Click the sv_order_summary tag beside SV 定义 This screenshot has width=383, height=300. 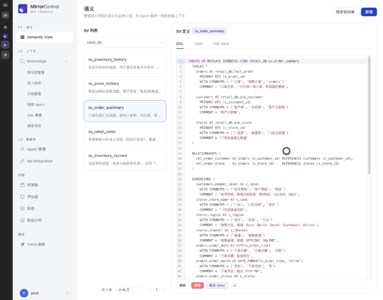[x=209, y=31]
